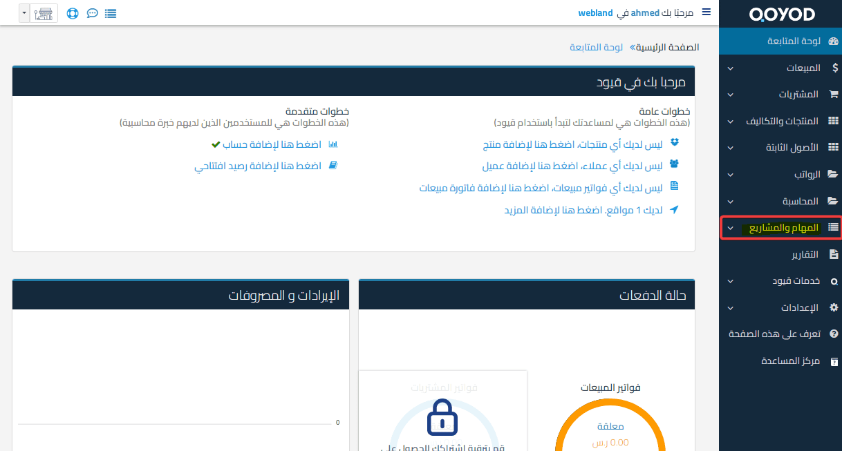The height and width of the screenshot is (451, 842).
Task: Click the hamburger menu beside مرحبا بك ahmed
Action: 706,12
